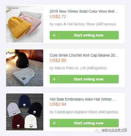Viewport: 131px width, 136px height.
Task: Open title 'Cute Smile Crochet Knit Cap Beanie'
Action: [84, 55]
